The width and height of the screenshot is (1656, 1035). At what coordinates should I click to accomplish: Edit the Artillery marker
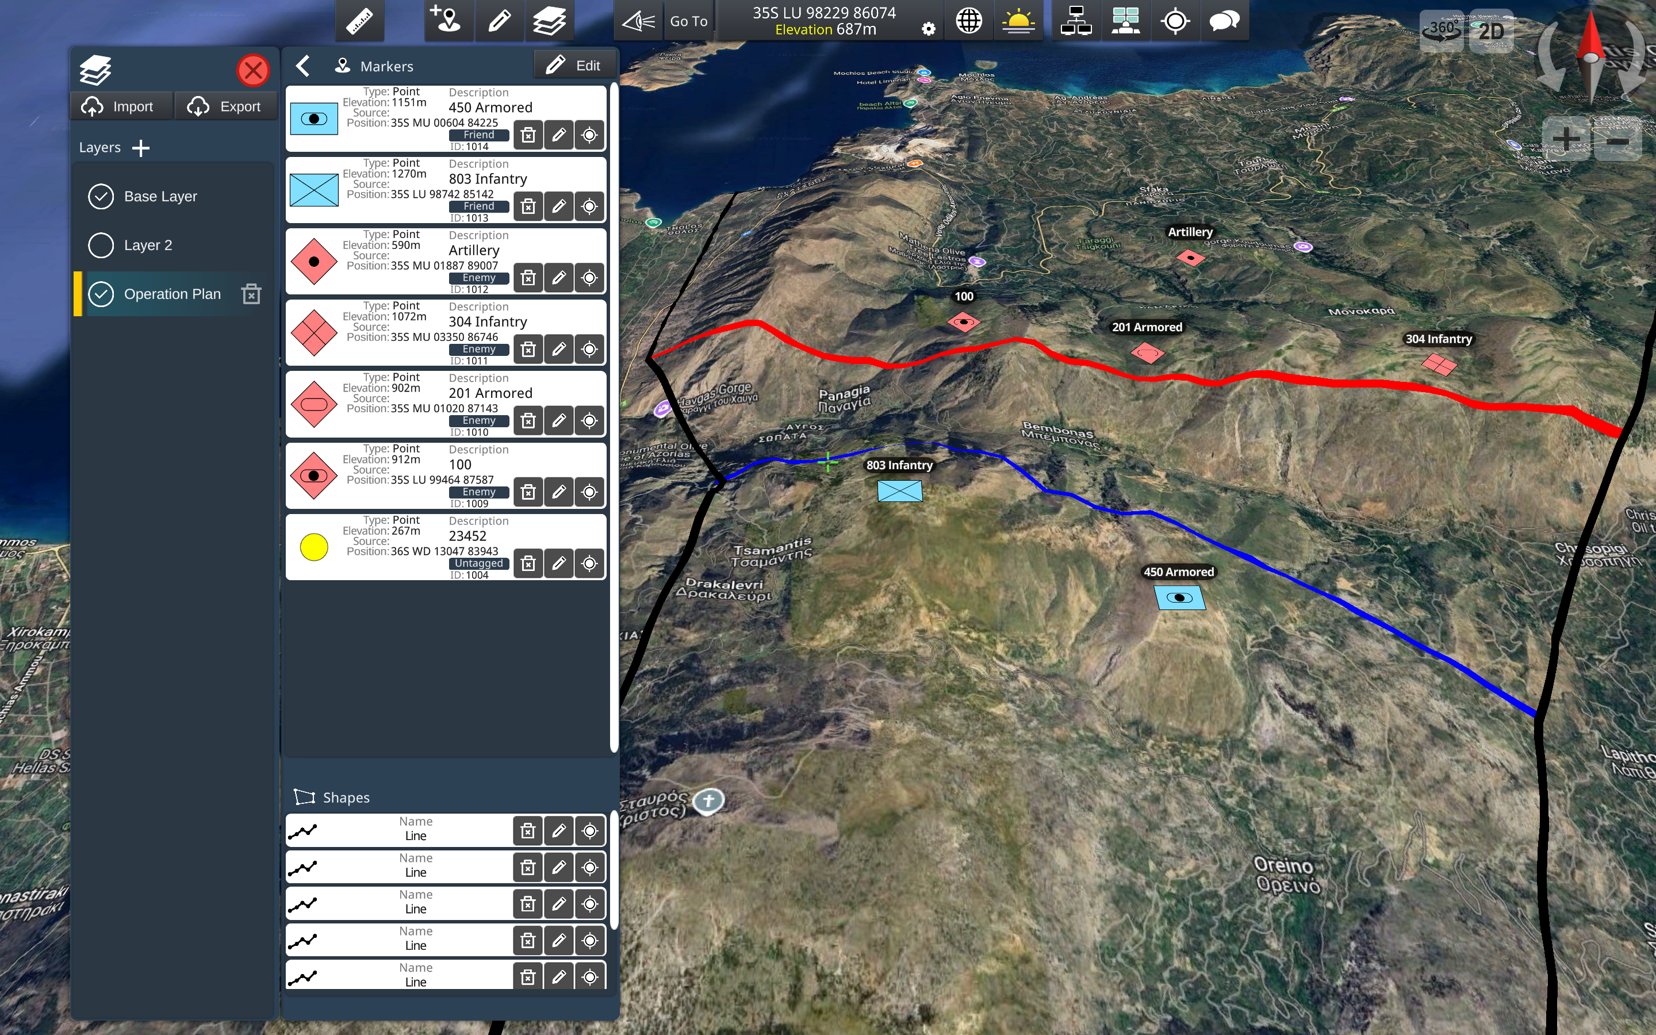(x=558, y=278)
